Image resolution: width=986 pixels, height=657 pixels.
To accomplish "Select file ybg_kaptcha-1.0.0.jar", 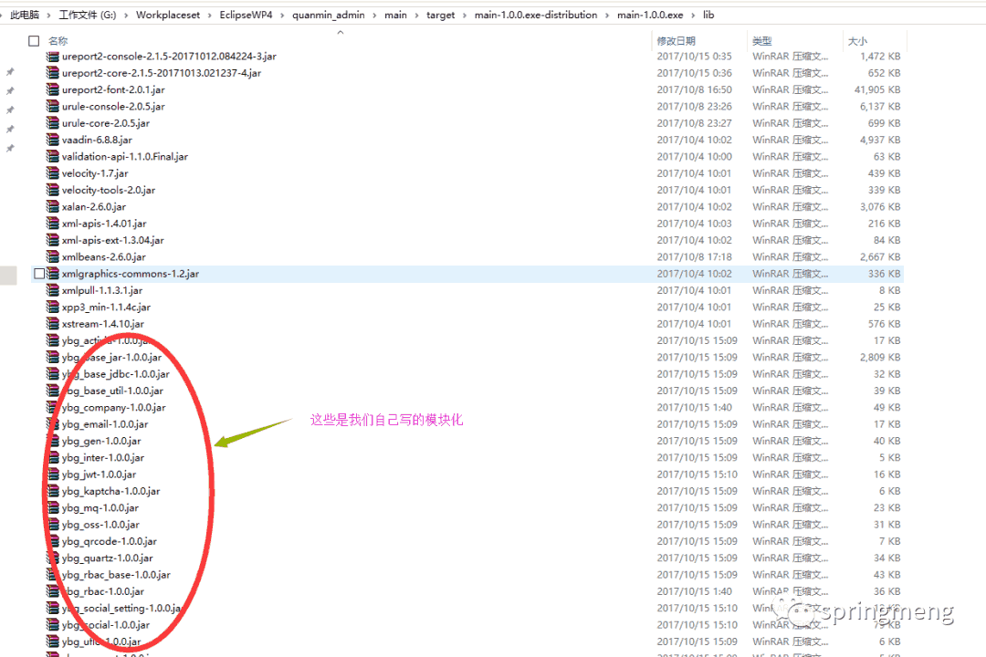I will coord(110,491).
